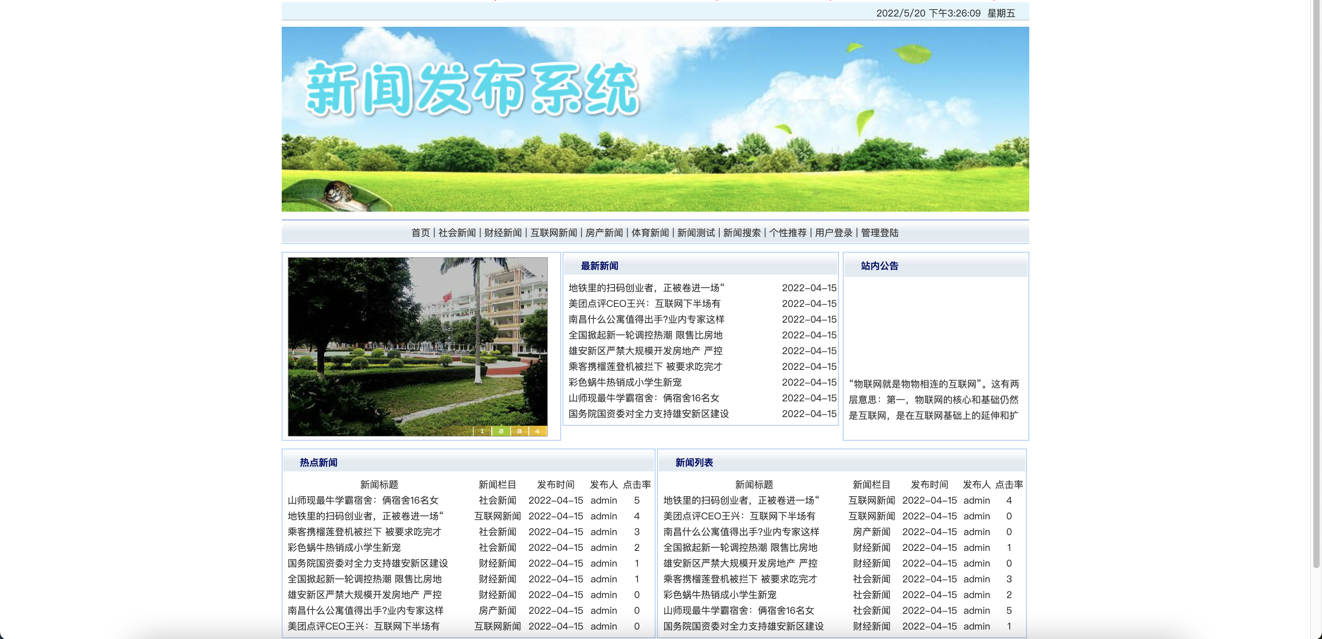The image size is (1322, 639).
Task: Show slide 2 in the image carousel
Action: (x=501, y=431)
